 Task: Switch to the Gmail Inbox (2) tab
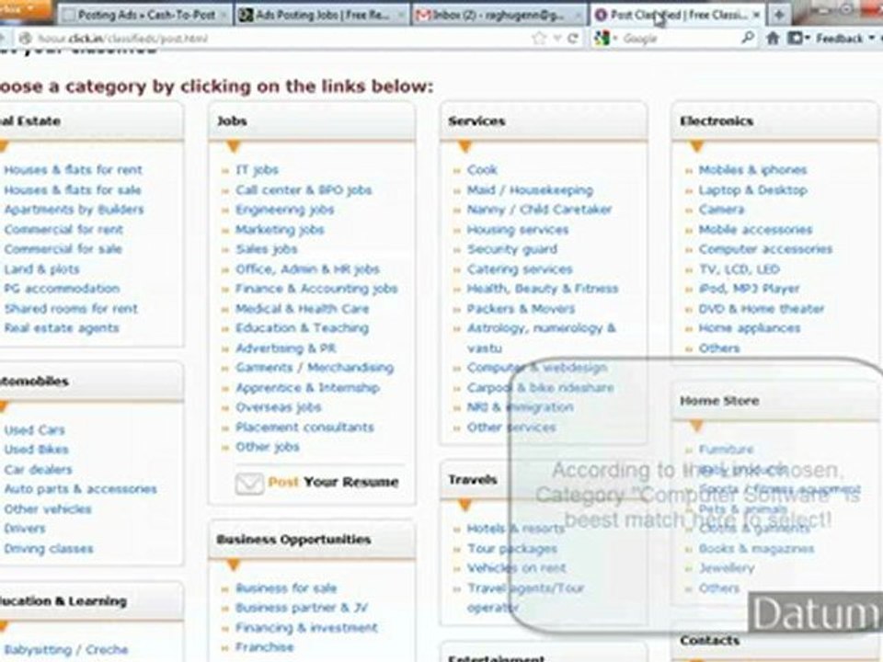tap(498, 16)
